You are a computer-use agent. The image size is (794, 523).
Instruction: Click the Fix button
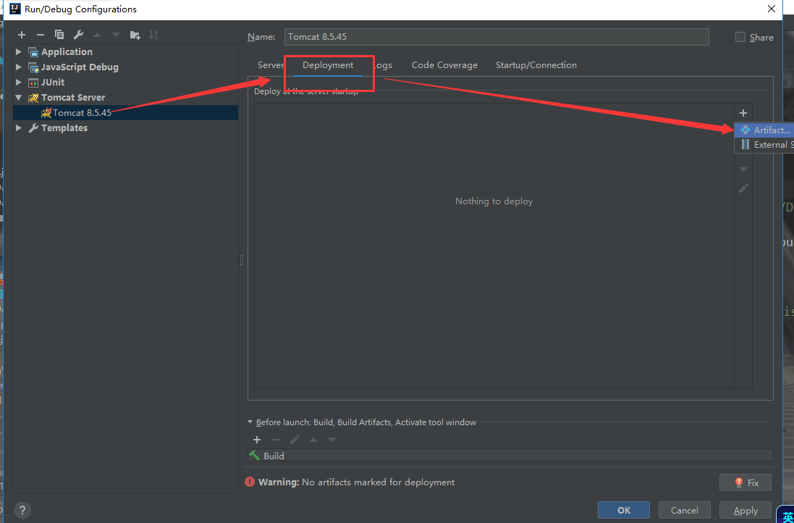click(x=746, y=482)
